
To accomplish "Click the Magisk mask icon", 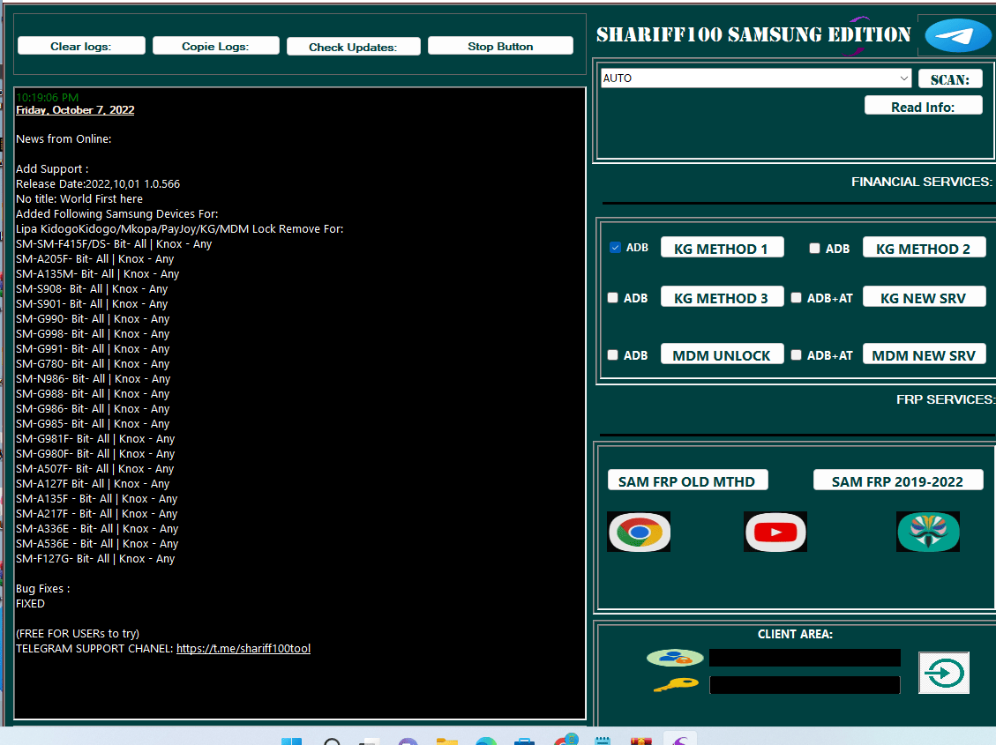I will tap(928, 532).
